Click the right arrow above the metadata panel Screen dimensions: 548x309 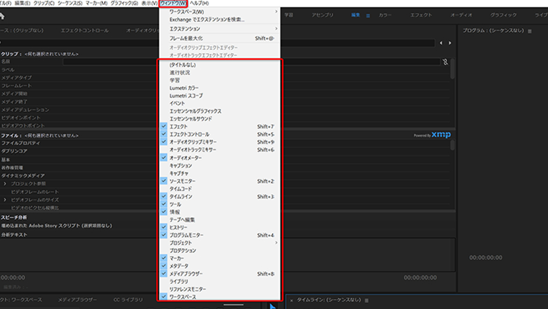450,43
